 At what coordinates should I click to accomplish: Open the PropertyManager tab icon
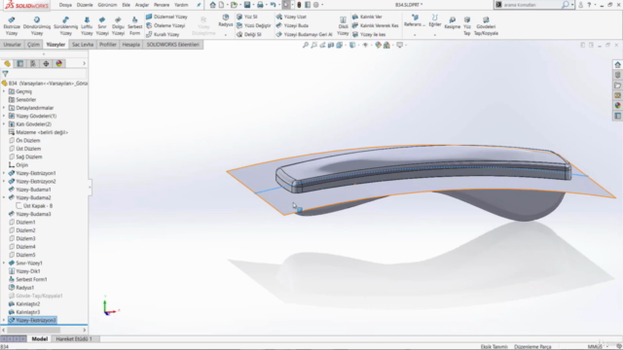(19, 63)
